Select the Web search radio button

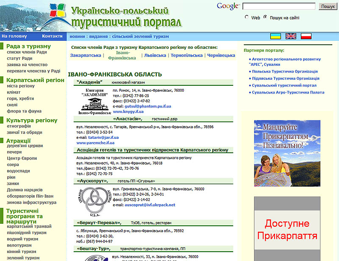pos(247,17)
